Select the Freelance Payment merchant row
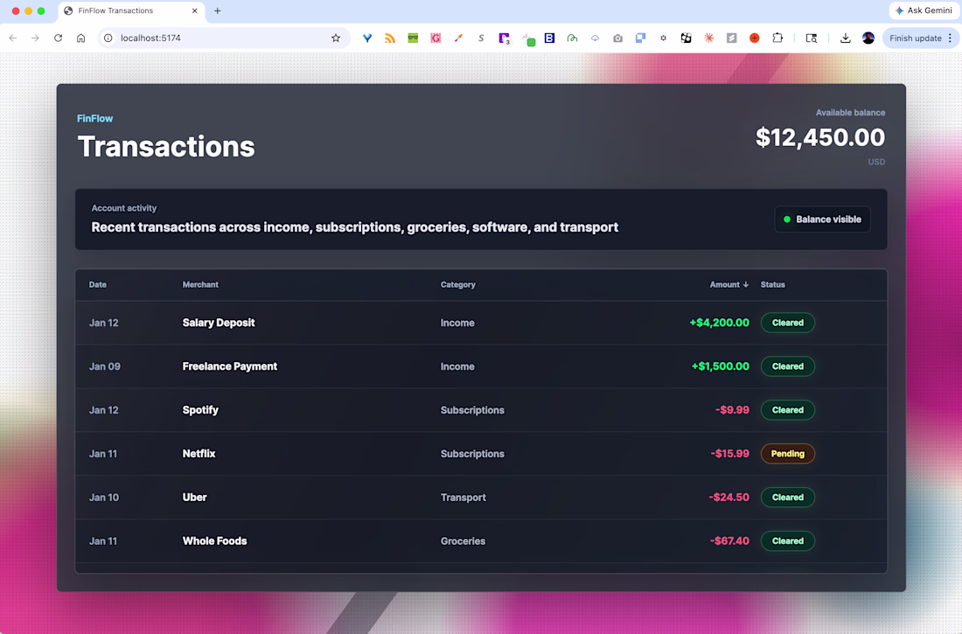Image resolution: width=962 pixels, height=634 pixels. [481, 366]
